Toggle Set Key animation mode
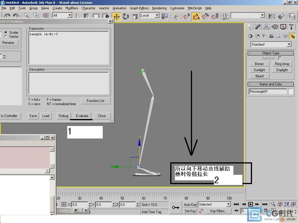The height and width of the screenshot is (223, 298). 190,211
